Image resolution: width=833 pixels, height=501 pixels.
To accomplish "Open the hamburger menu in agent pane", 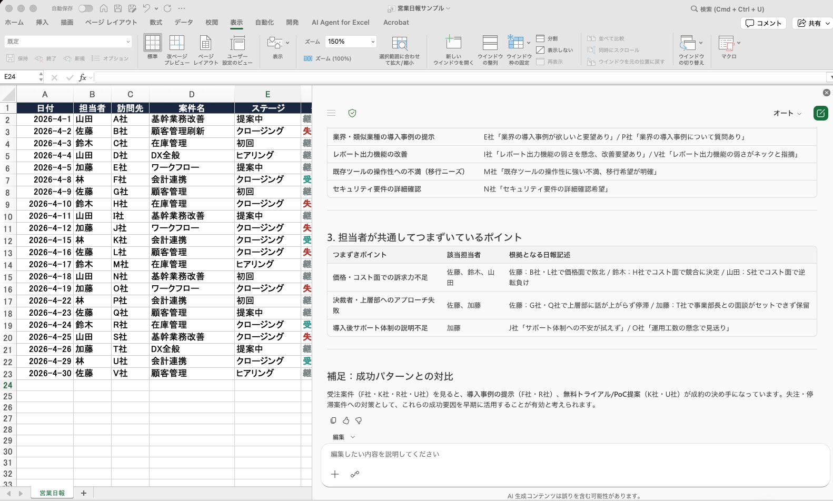I will tap(331, 113).
